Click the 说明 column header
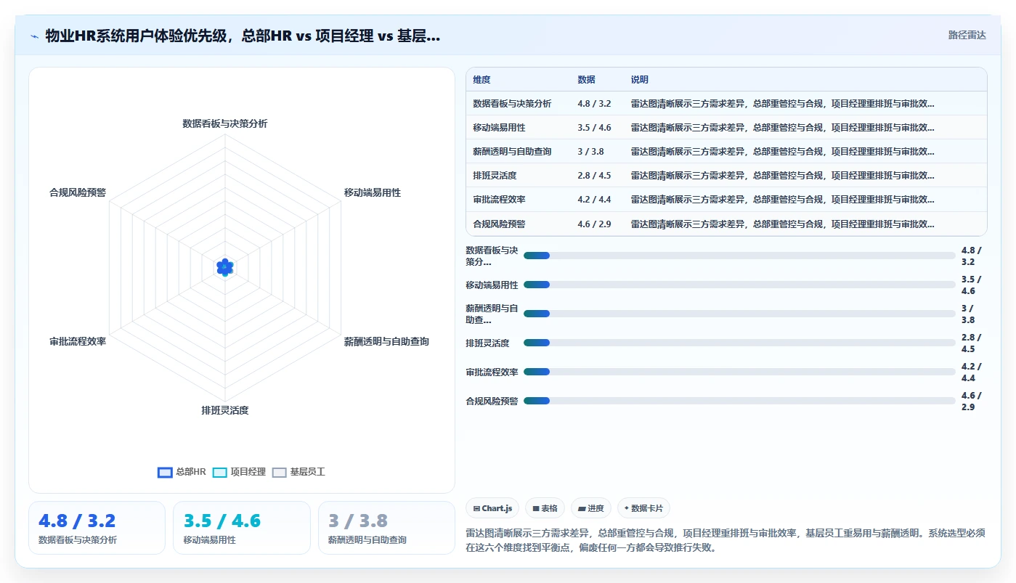 639,80
